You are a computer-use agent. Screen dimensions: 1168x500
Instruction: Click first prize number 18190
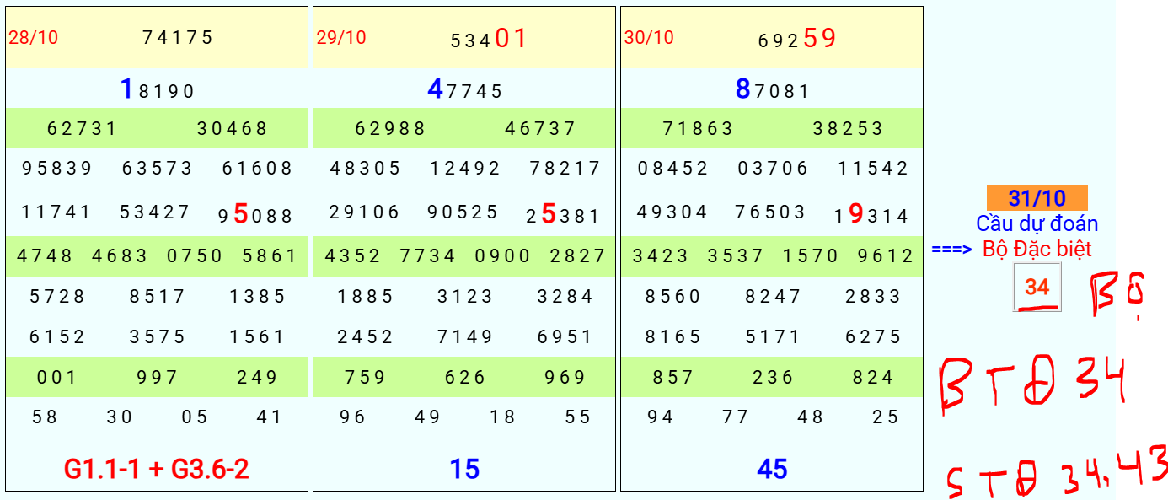[158, 89]
